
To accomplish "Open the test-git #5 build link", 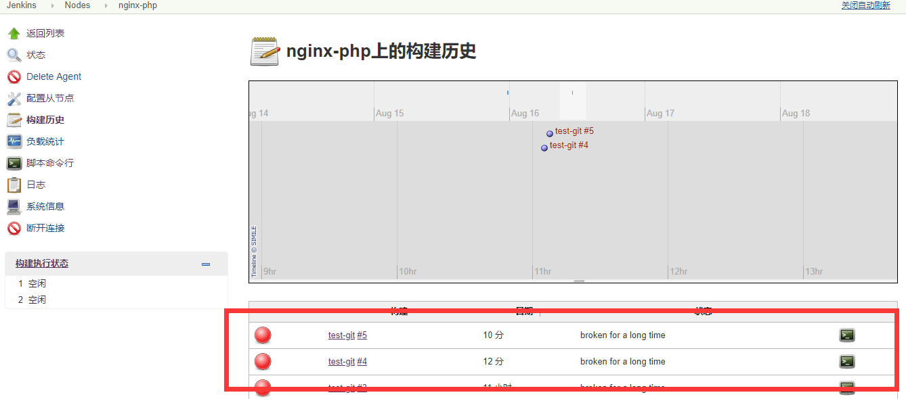I will point(347,335).
